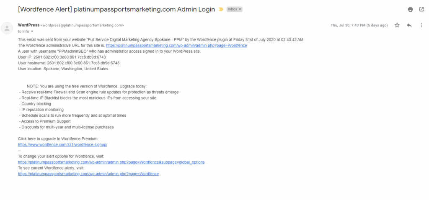429x200 pixels.
Task: Open the global_options alert settings link
Action: coord(111,162)
